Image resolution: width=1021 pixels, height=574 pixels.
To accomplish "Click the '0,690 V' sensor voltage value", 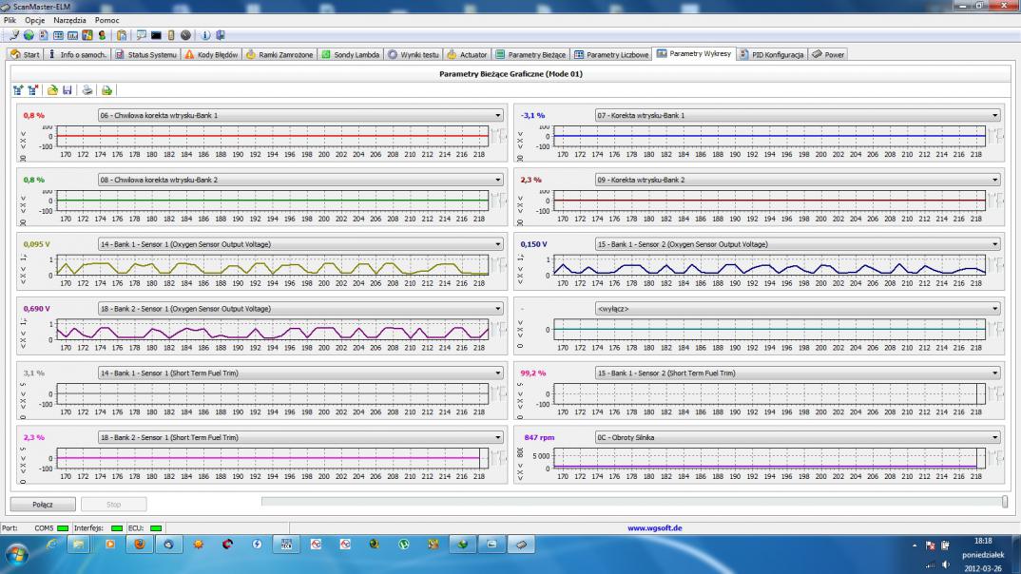I will [36, 309].
